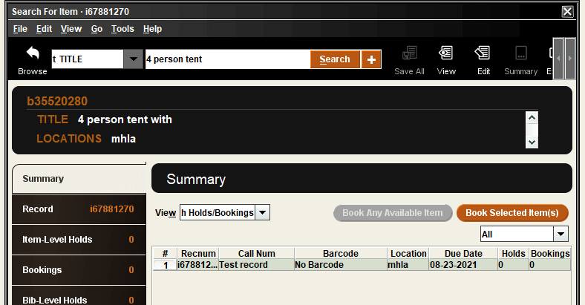The height and width of the screenshot is (305, 585).
Task: Switch to the Bookings tab
Action: pyautogui.click(x=79, y=270)
